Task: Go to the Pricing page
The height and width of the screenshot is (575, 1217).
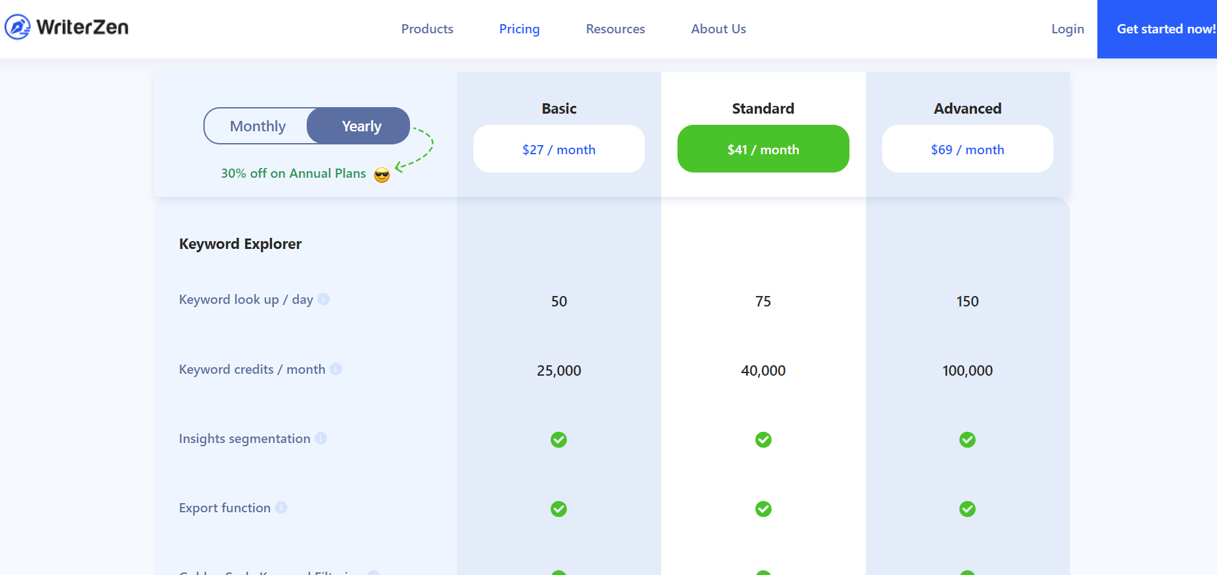Action: click(519, 29)
